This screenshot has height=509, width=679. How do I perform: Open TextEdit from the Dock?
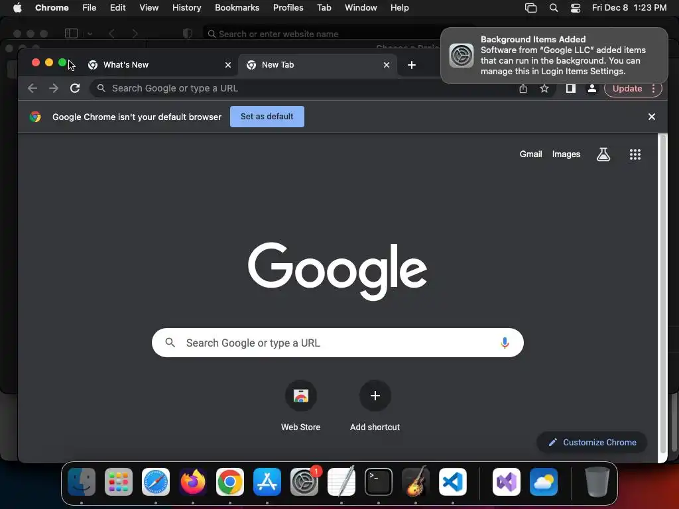click(x=341, y=482)
